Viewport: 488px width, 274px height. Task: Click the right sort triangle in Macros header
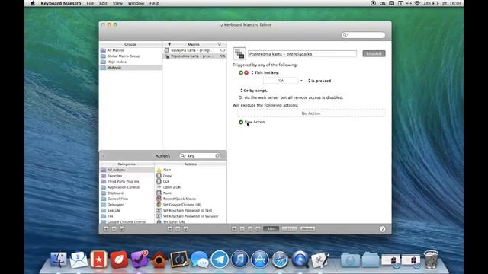[x=220, y=44]
